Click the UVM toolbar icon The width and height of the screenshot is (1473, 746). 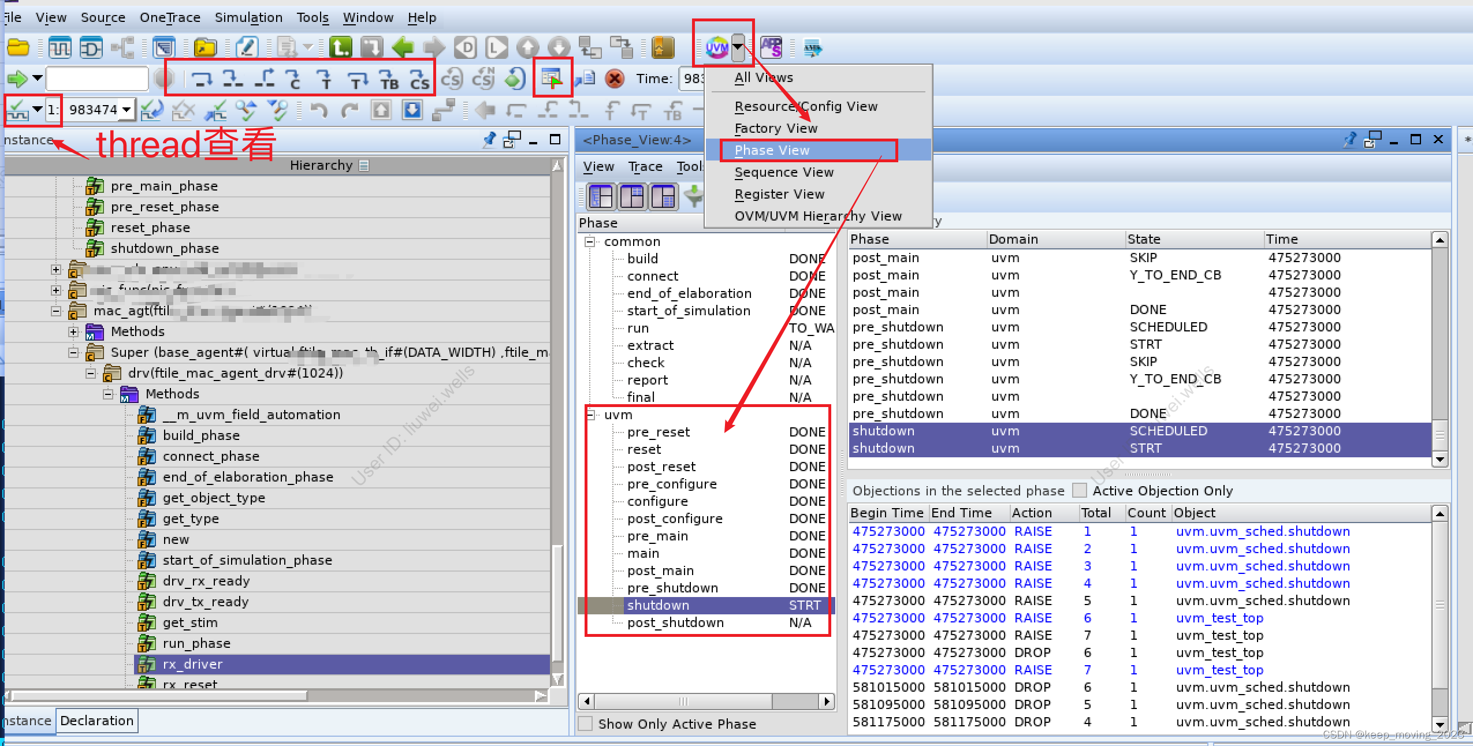point(716,47)
